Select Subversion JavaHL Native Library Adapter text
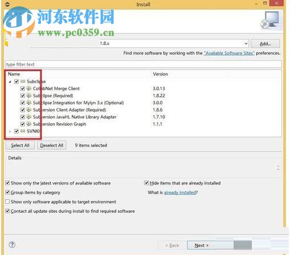Screen dimensions: 290x255 tap(75, 117)
